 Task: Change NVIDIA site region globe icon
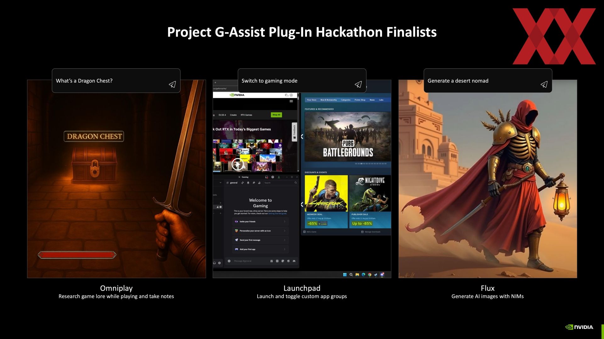tap(287, 95)
